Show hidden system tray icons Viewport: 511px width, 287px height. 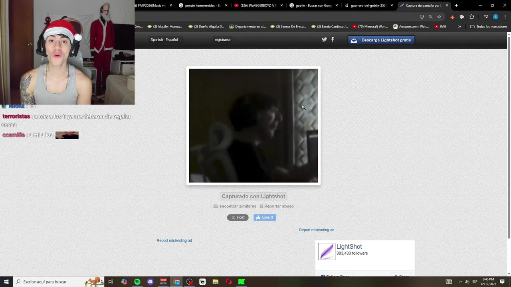[460, 282]
